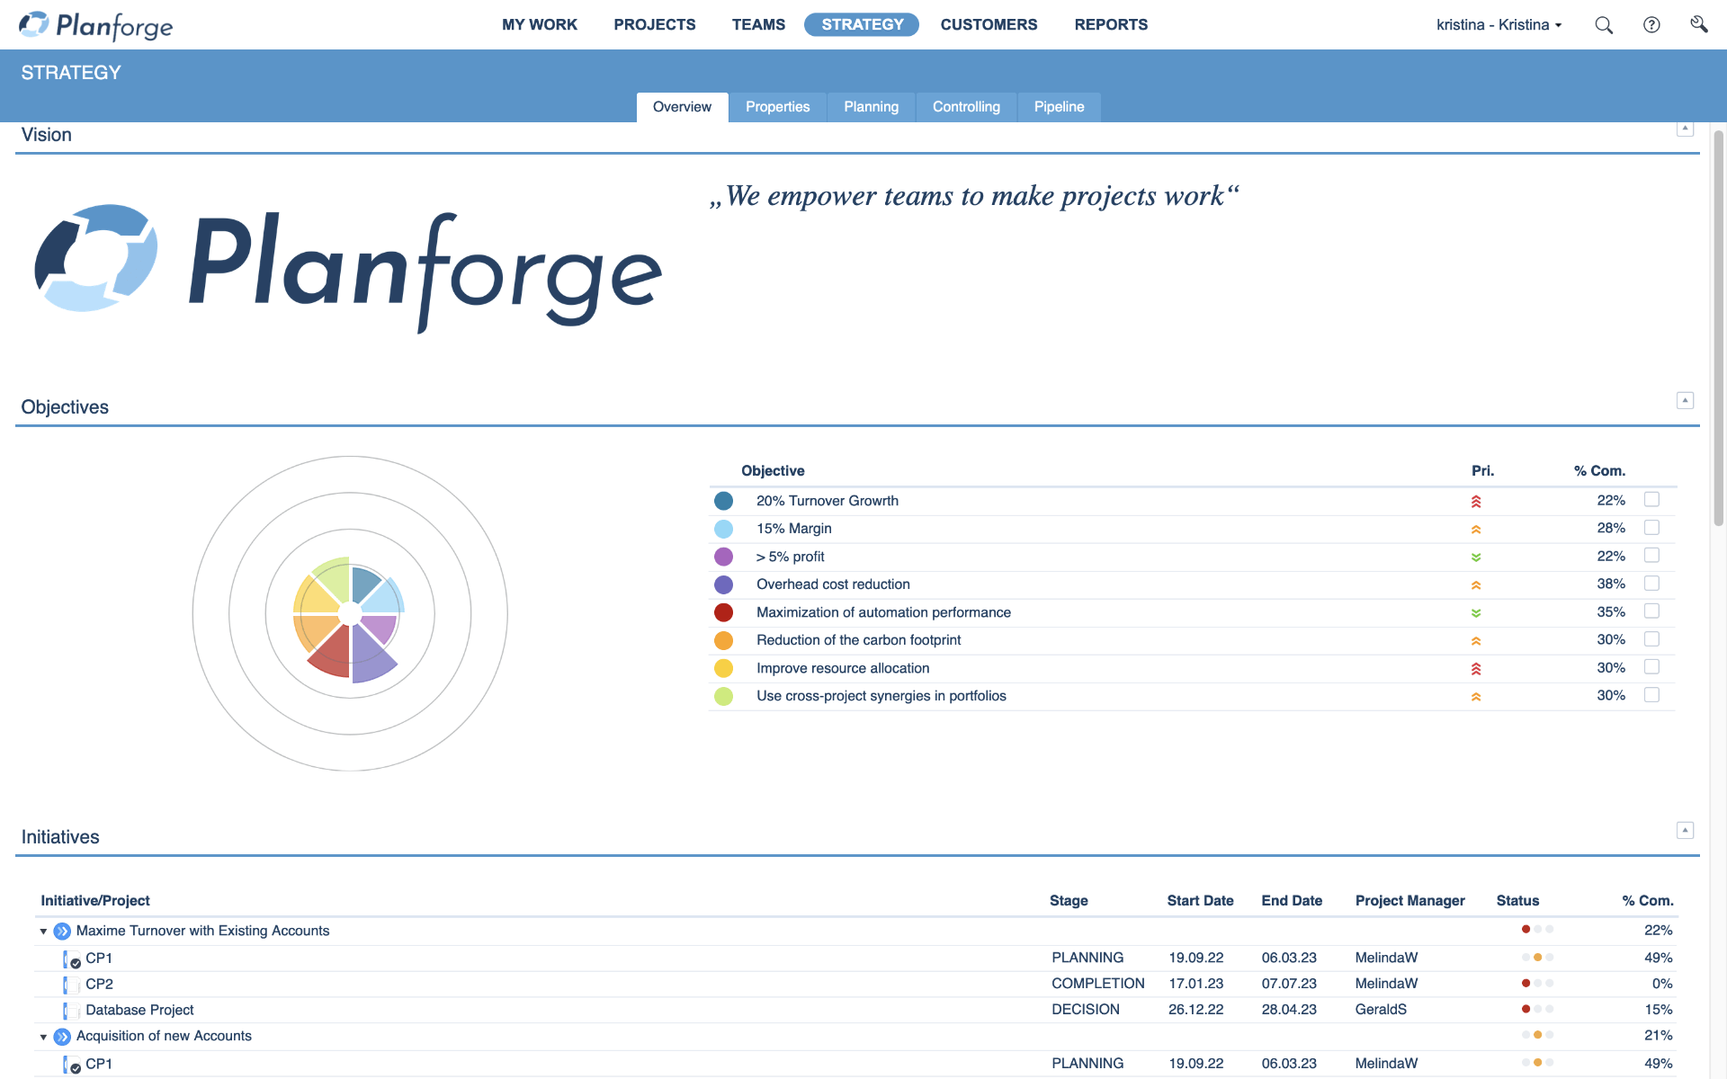The width and height of the screenshot is (1727, 1079).
Task: Click the search magnifier icon
Action: [x=1604, y=25]
